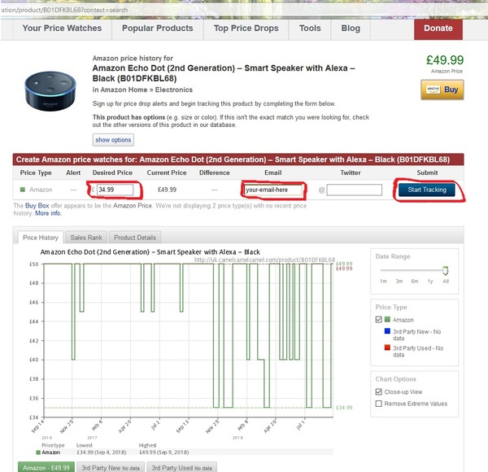This screenshot has height=472, width=488.
Task: Click the red 3rd Party Used swatch
Action: pyautogui.click(x=387, y=347)
